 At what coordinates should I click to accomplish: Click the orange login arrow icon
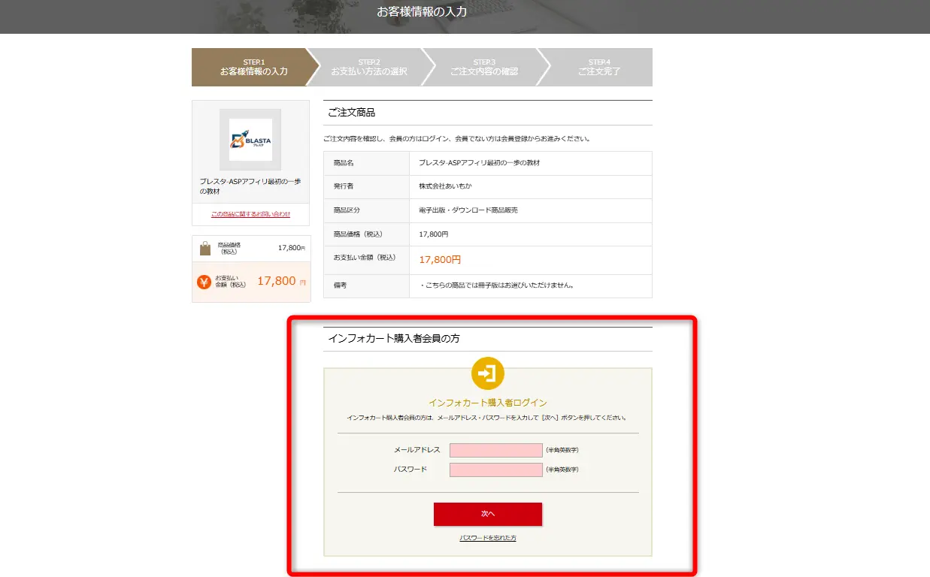click(x=487, y=373)
